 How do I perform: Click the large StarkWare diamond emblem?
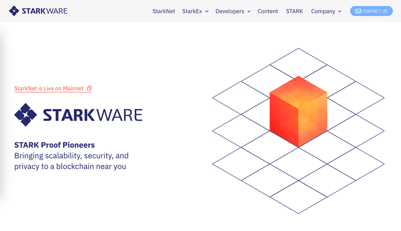[x=26, y=115]
